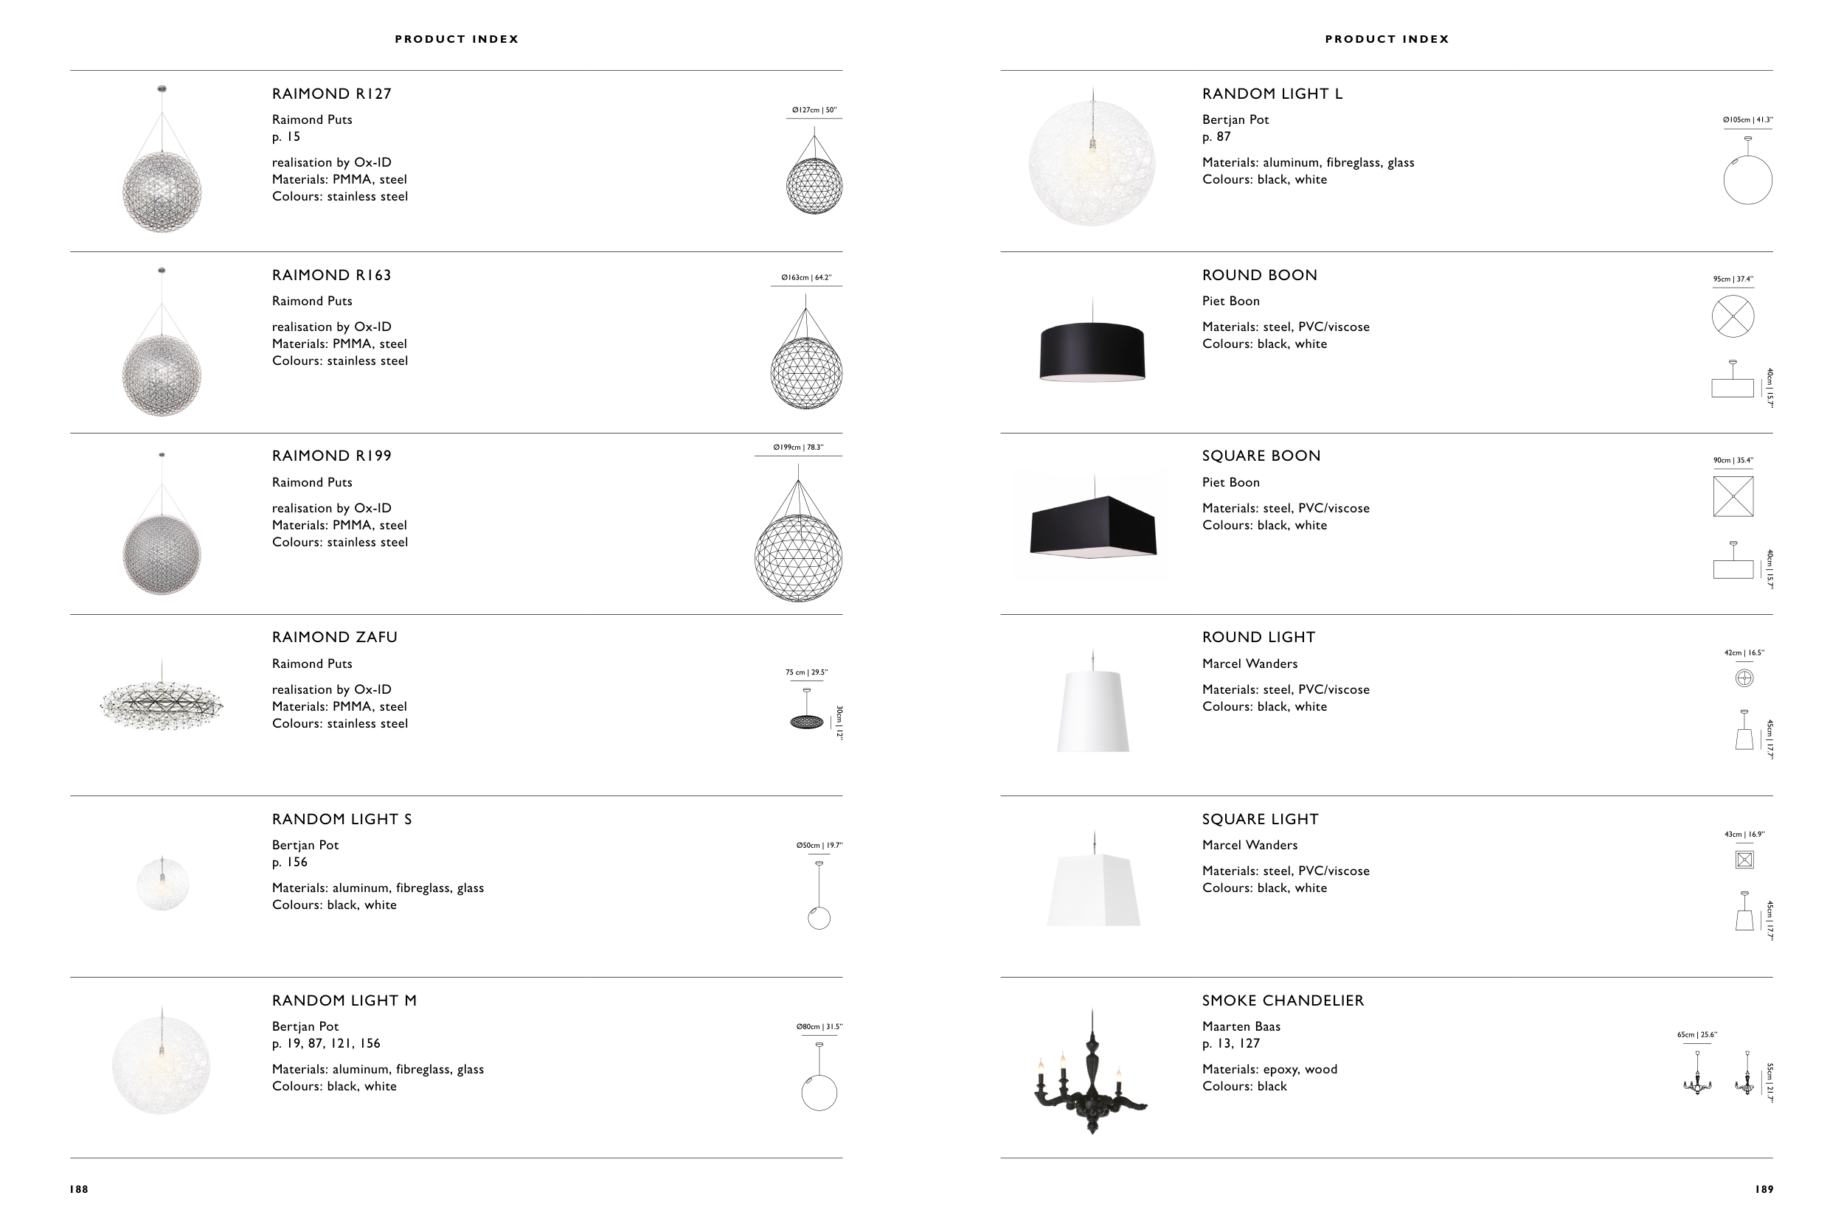Click the SMOKE CHANDELIER title
This screenshot has height=1229, width=1844.
[x=1283, y=1001]
